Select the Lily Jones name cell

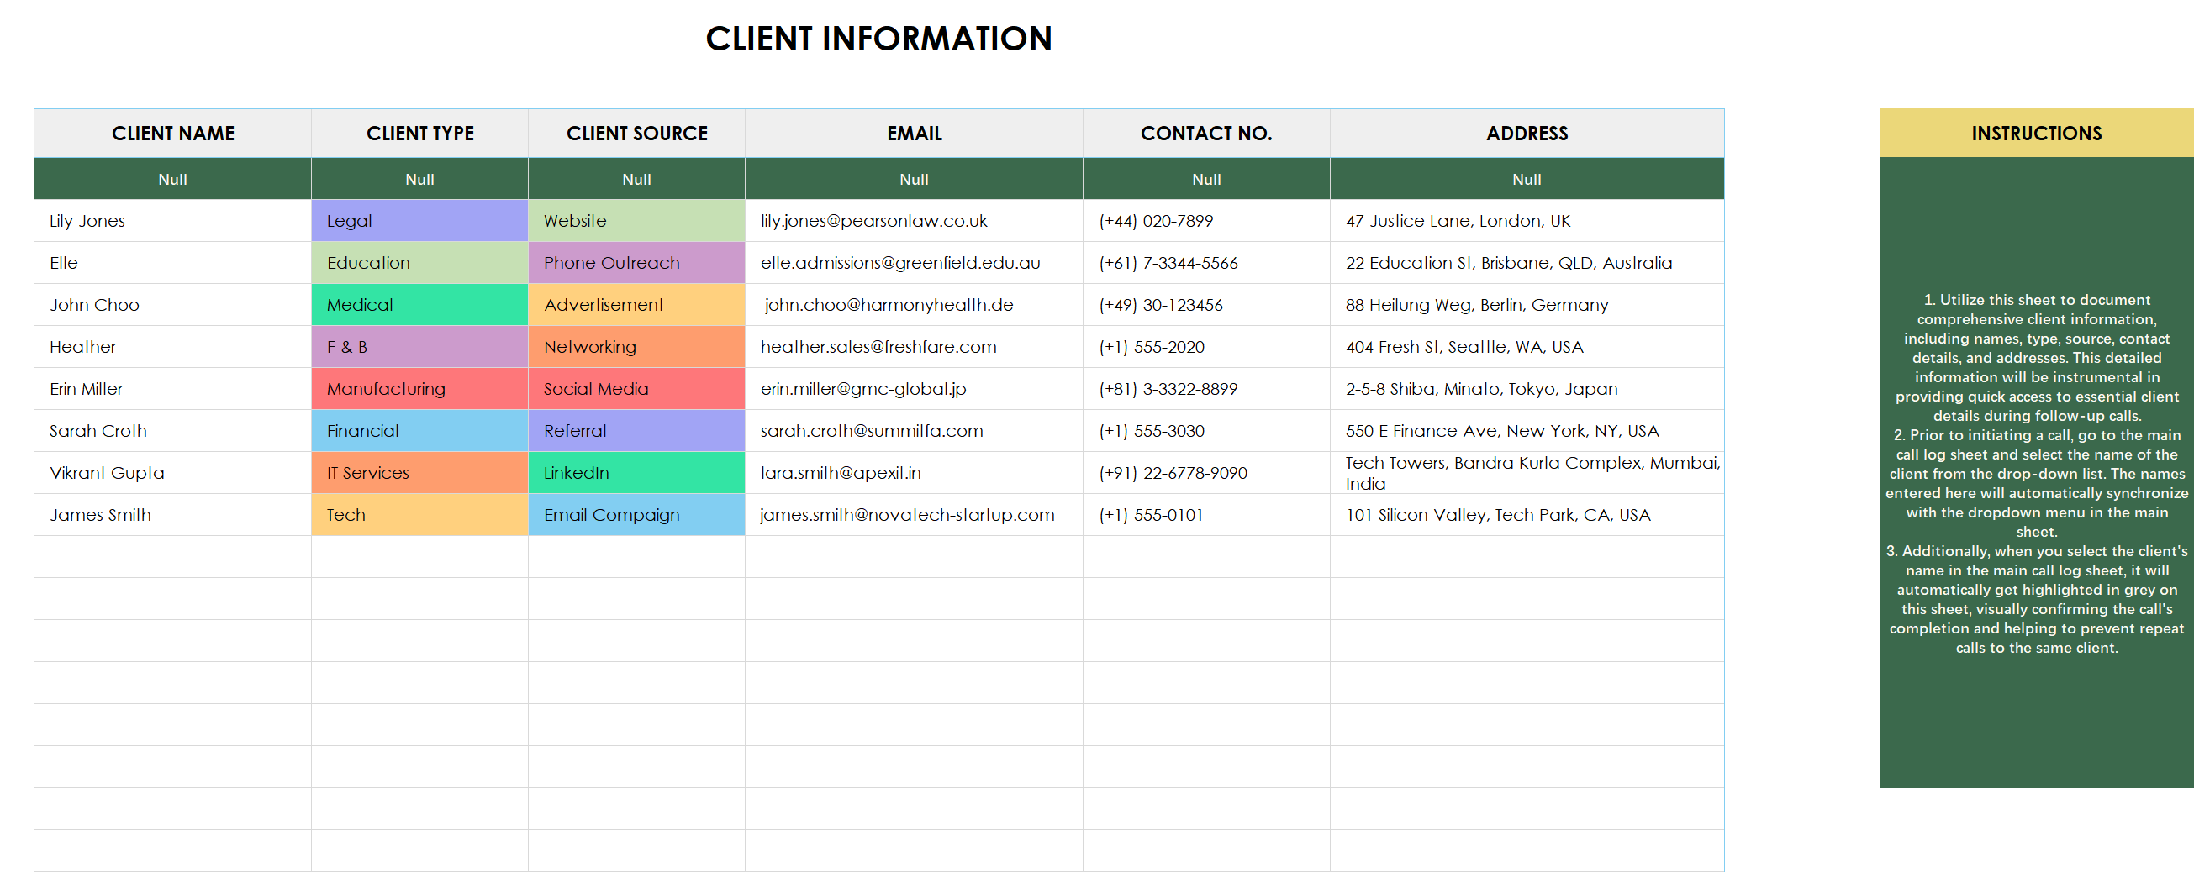(173, 222)
